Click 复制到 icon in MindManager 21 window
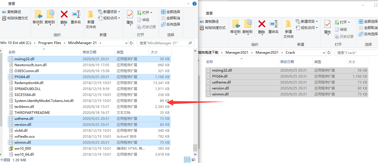 [x=50, y=14]
